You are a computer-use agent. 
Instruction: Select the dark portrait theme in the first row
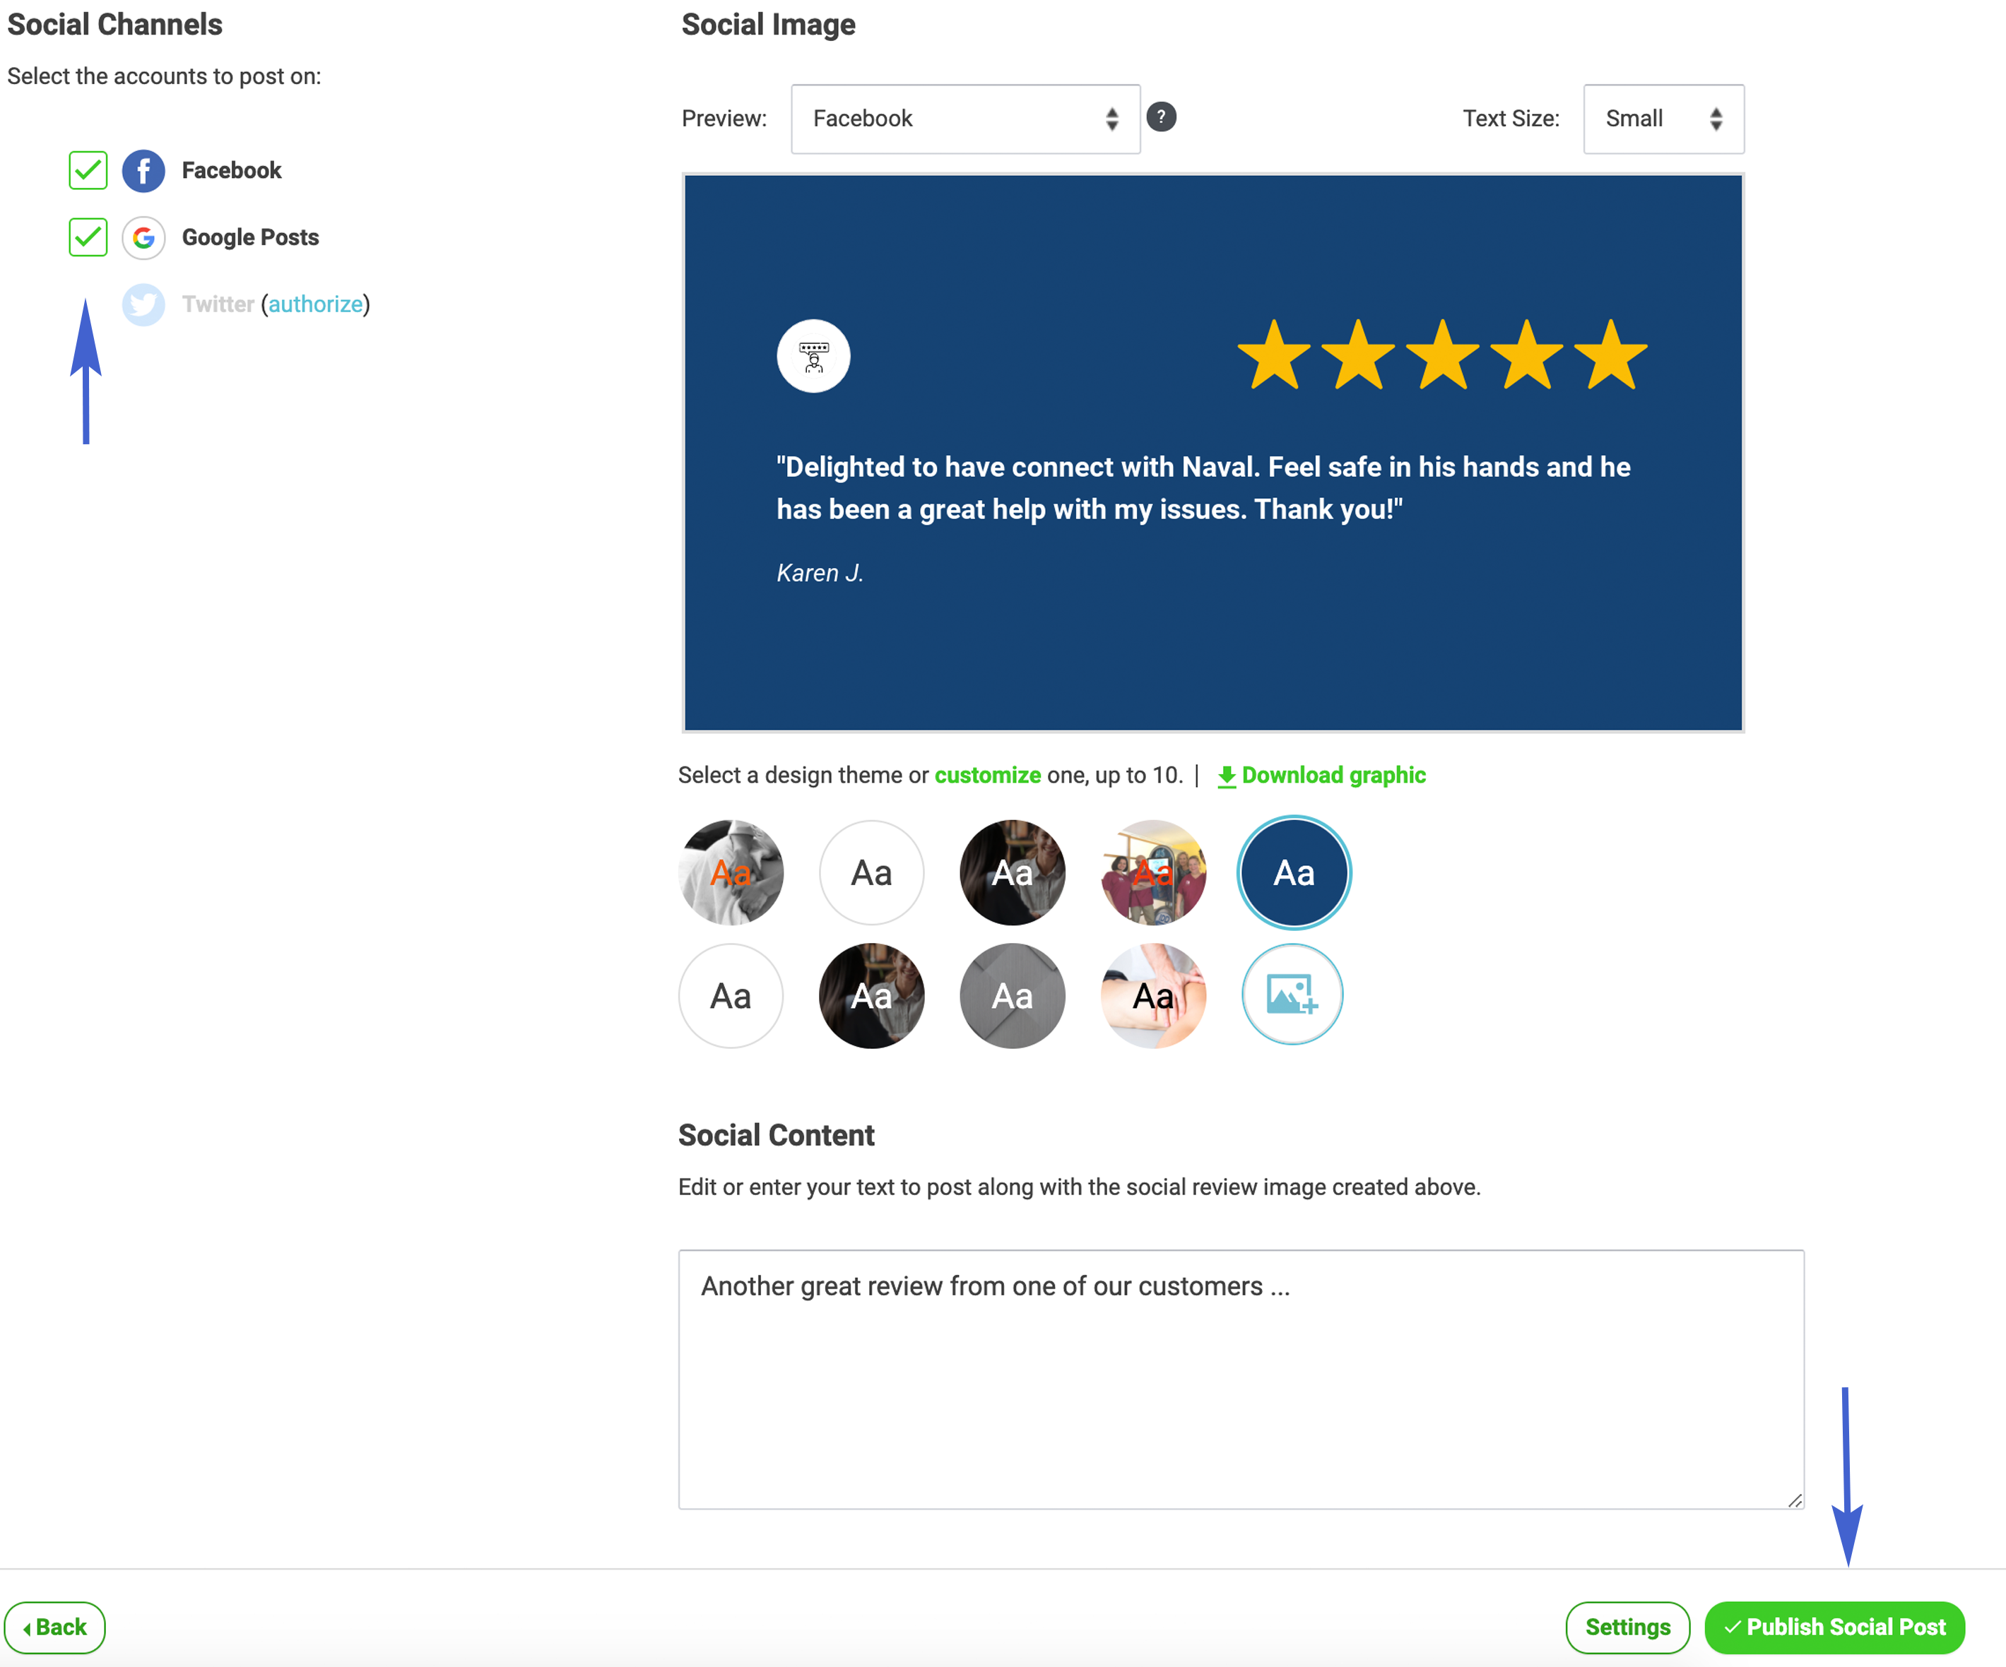[x=1013, y=872]
